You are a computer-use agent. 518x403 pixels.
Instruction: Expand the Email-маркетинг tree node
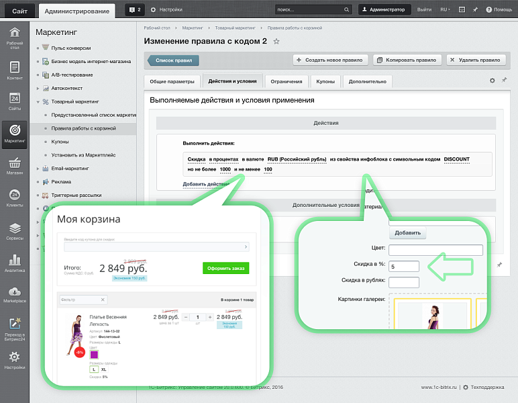click(x=38, y=168)
